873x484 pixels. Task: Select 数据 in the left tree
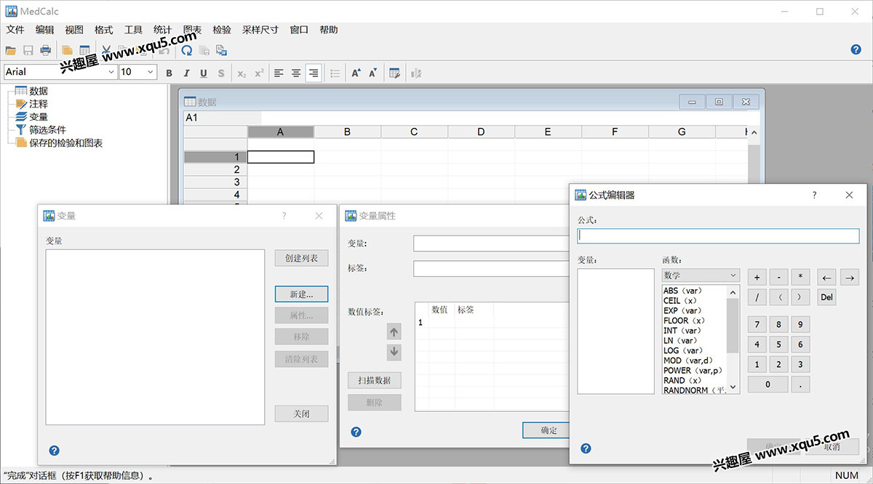pos(39,91)
